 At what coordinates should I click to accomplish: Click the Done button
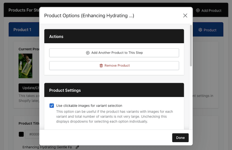tap(180, 138)
